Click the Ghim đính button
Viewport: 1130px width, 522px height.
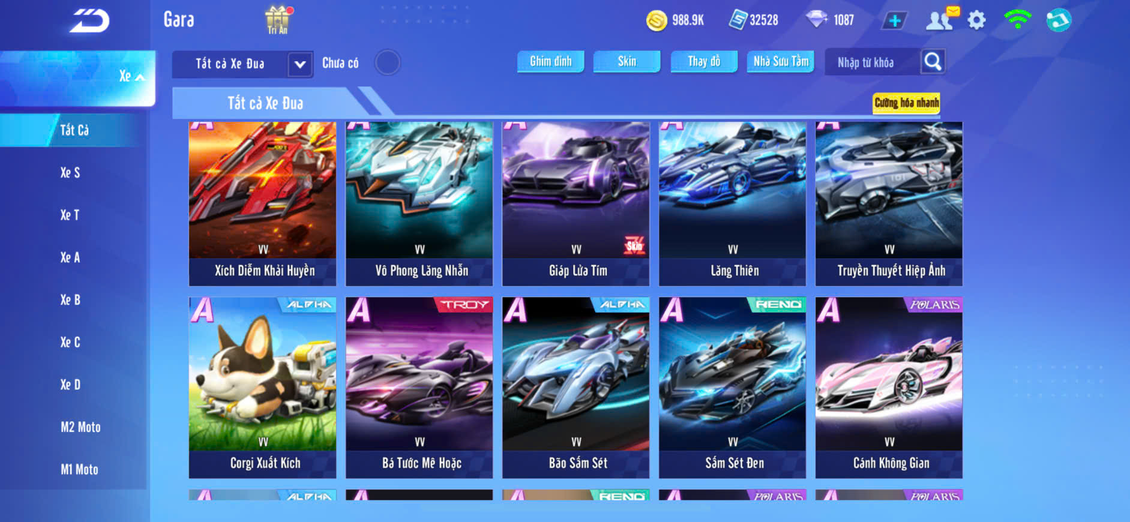click(551, 61)
